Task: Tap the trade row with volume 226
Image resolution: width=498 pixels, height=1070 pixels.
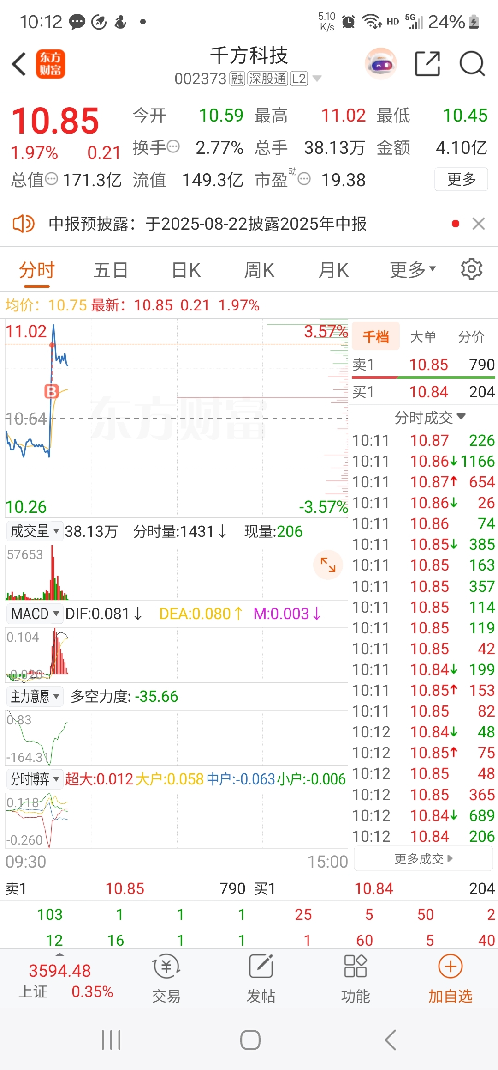Action: click(x=423, y=440)
